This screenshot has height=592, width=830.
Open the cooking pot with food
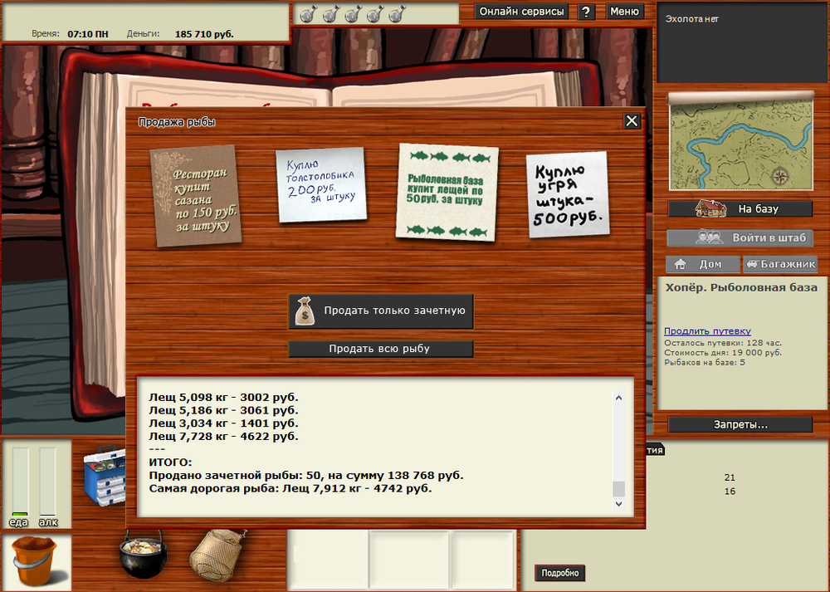tap(143, 556)
